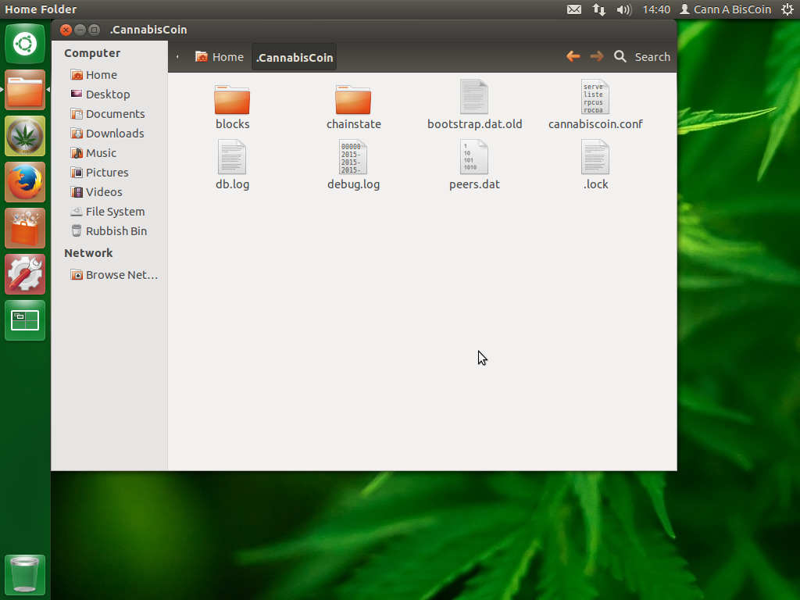Expand path bar with small left arrow
The width and height of the screenshot is (800, 600).
(x=177, y=57)
